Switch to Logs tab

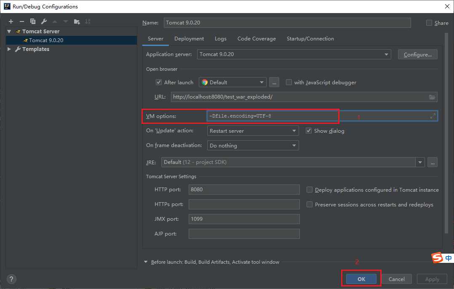click(221, 38)
